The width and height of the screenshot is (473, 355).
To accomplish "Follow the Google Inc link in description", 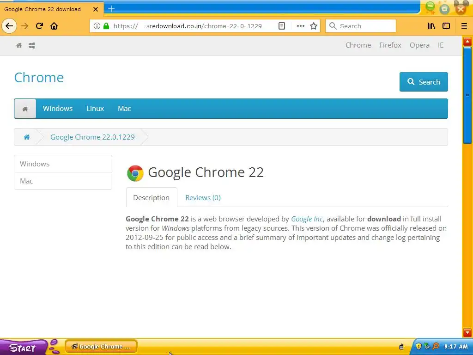I will [x=307, y=219].
